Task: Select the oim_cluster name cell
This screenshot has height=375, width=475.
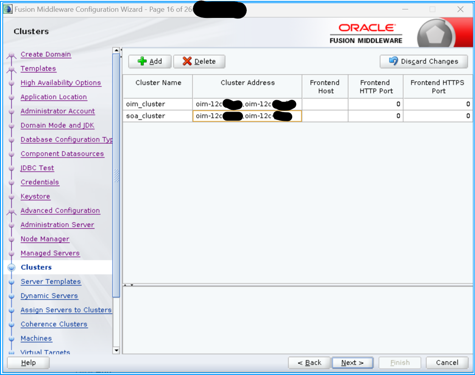Action: click(x=158, y=104)
